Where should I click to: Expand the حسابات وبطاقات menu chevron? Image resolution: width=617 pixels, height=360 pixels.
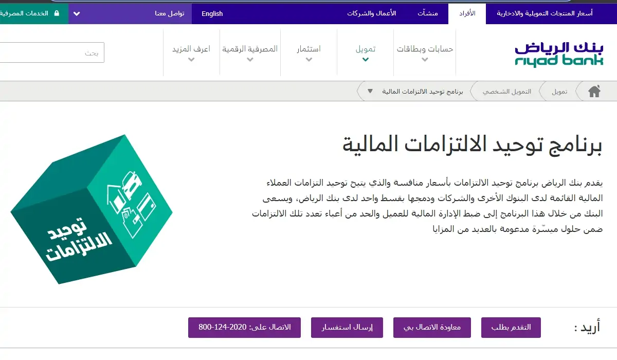coord(425,60)
